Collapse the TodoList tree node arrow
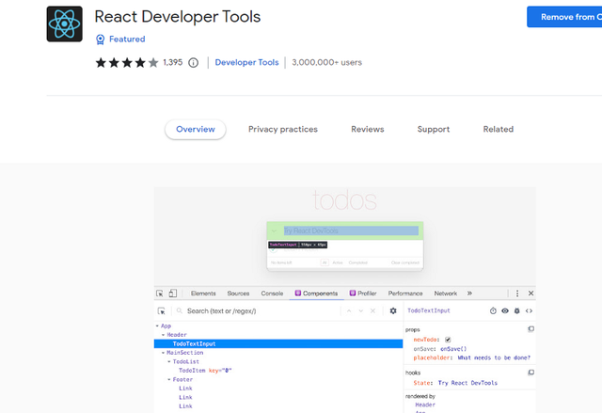The width and height of the screenshot is (602, 413). [x=169, y=361]
